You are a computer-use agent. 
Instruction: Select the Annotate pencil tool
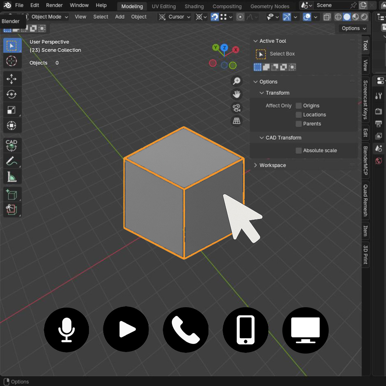point(12,161)
